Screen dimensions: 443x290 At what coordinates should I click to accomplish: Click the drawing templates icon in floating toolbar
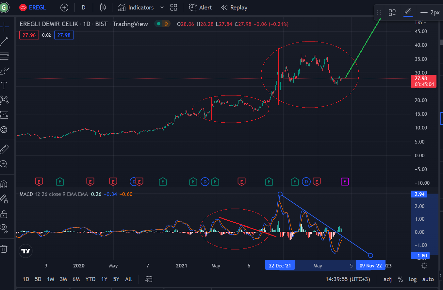[392, 13]
